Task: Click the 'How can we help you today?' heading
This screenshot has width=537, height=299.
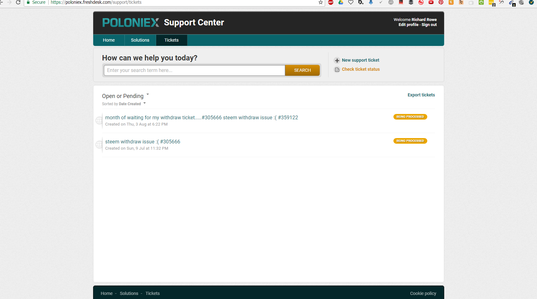Action: coord(150,58)
